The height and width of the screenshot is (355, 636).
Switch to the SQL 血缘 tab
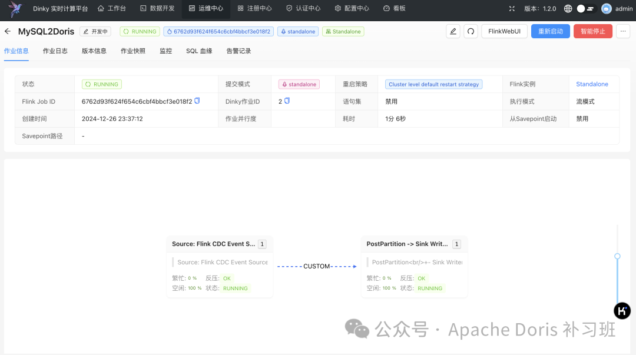pos(199,51)
